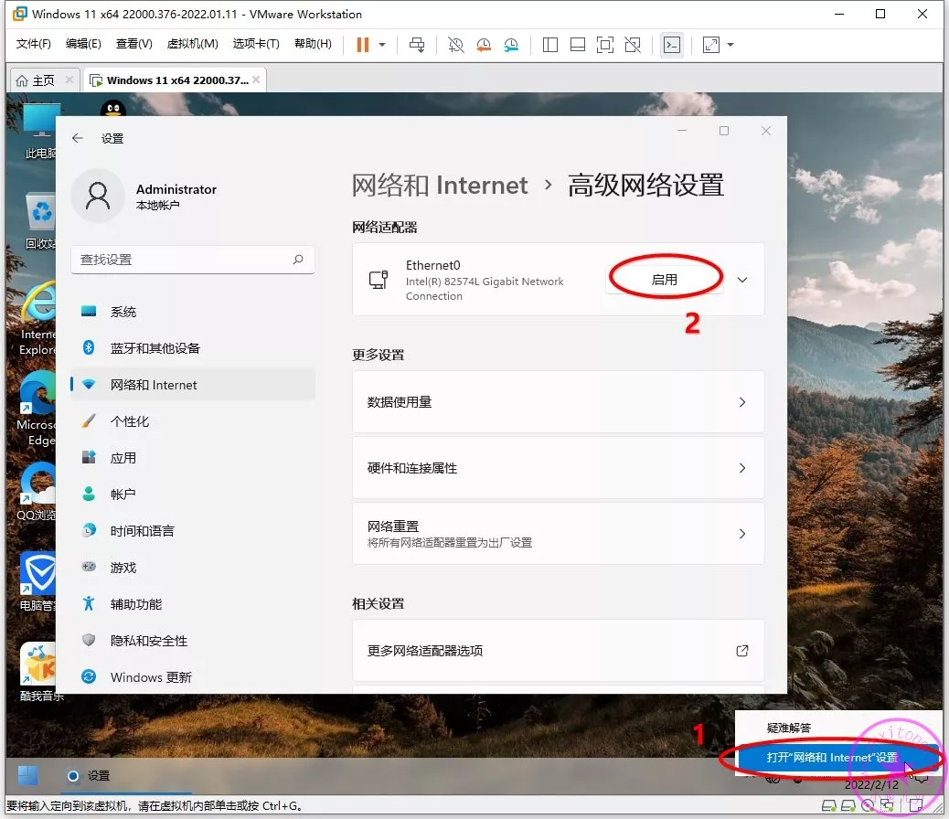Open the snapshot manager toolbar icon
Viewport: 949px width, 819px height.
[x=511, y=45]
